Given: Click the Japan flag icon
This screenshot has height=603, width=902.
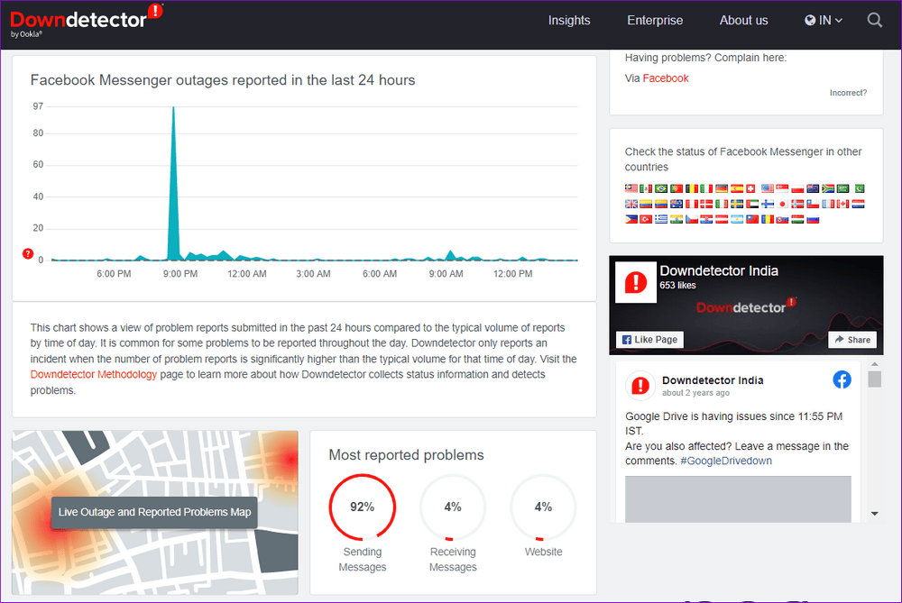Looking at the screenshot, I should (x=782, y=204).
